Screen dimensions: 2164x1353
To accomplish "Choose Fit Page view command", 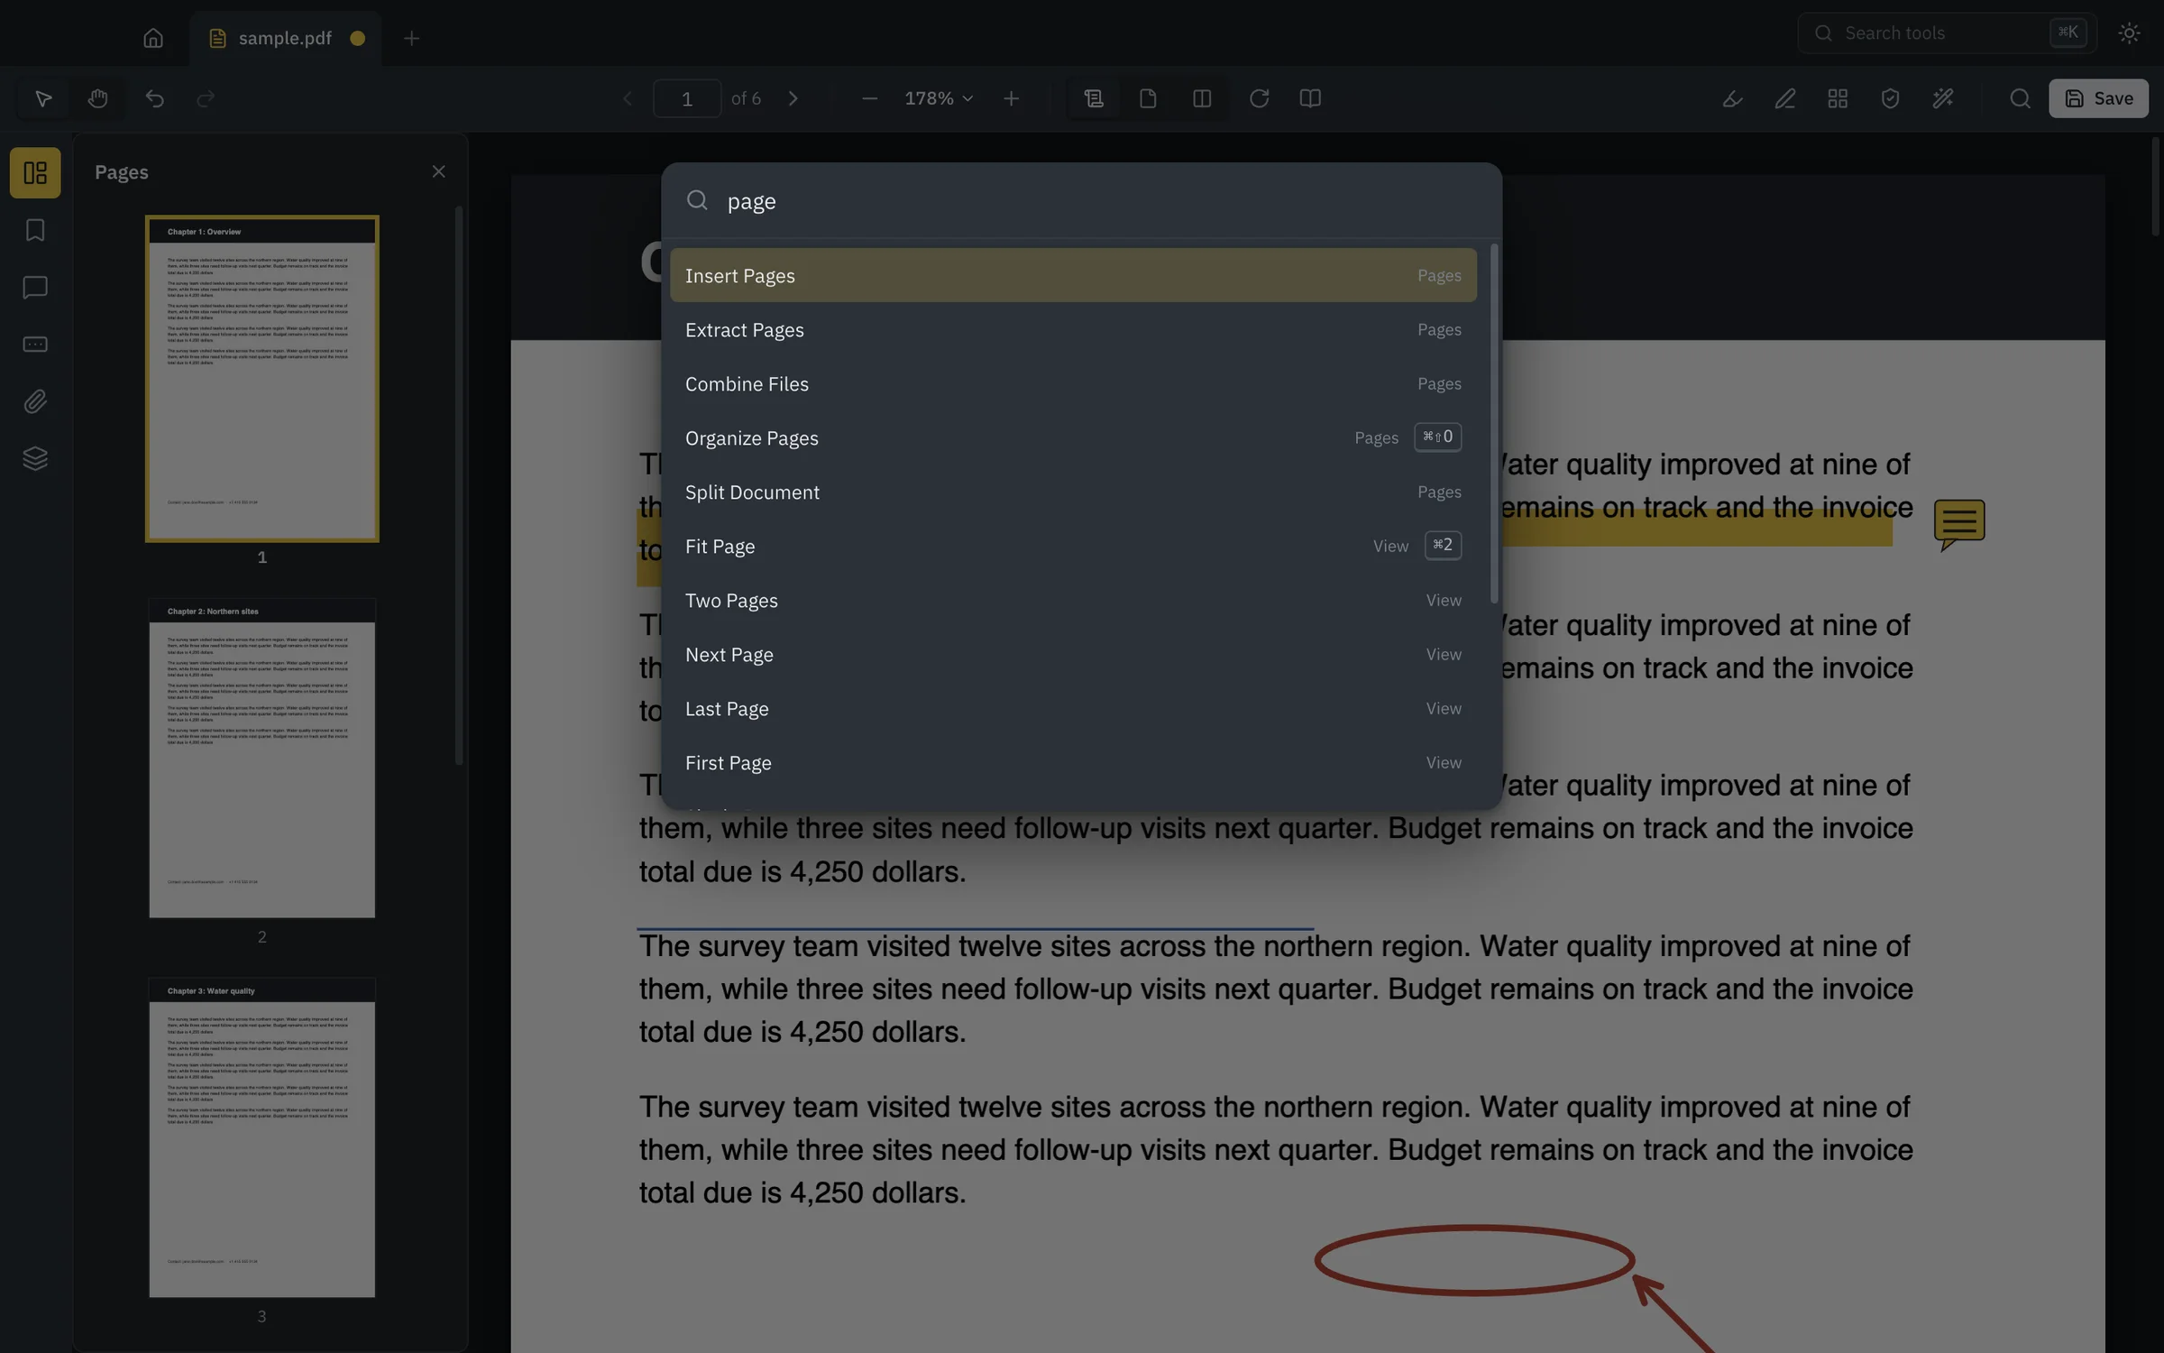I will [1073, 546].
